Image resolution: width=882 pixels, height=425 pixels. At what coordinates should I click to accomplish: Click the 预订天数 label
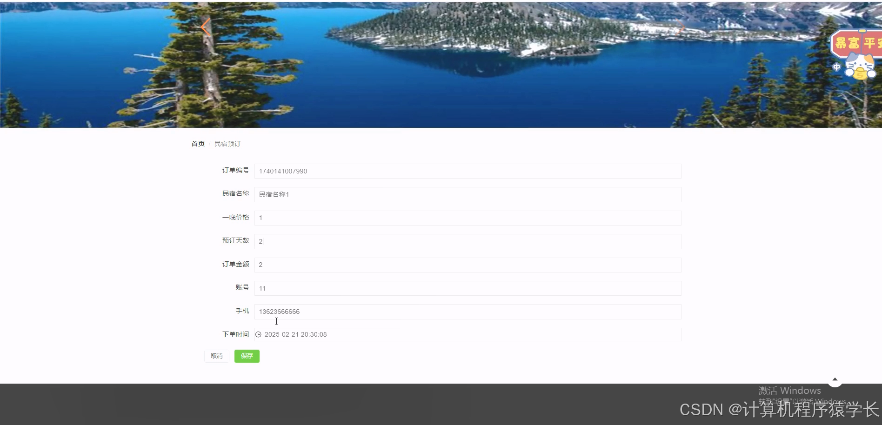click(235, 240)
